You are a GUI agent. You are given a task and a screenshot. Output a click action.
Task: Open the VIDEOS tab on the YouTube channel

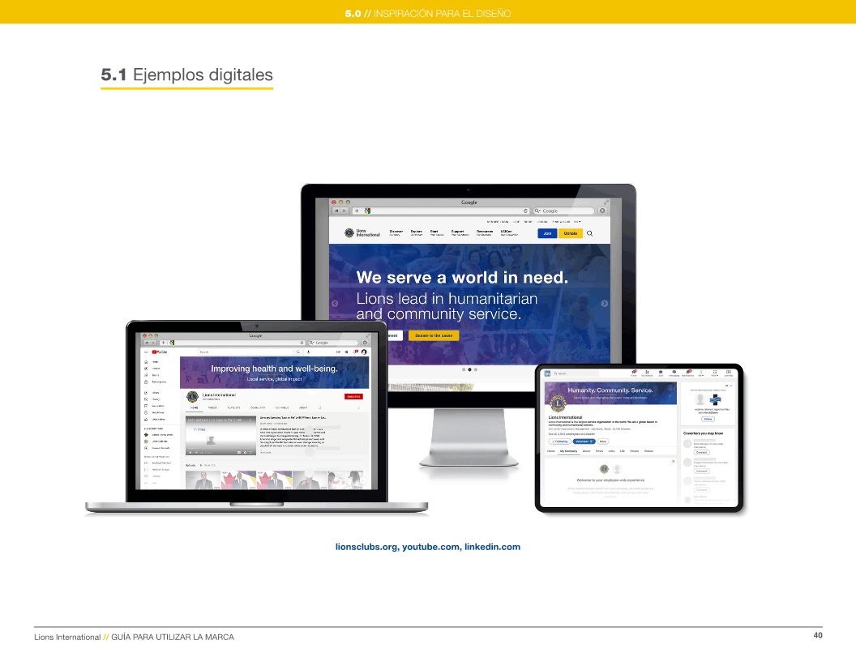(212, 408)
